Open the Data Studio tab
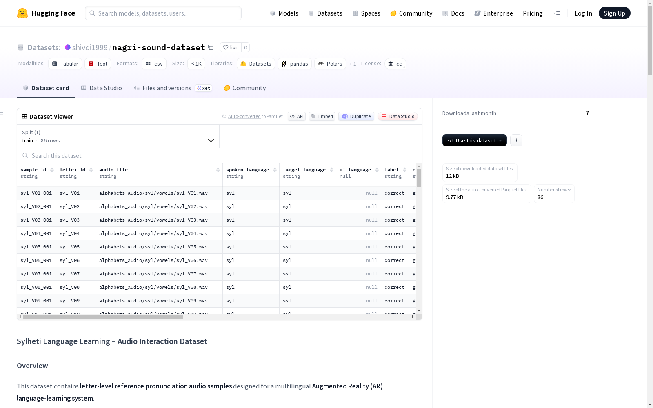The height and width of the screenshot is (408, 653). pos(101,88)
